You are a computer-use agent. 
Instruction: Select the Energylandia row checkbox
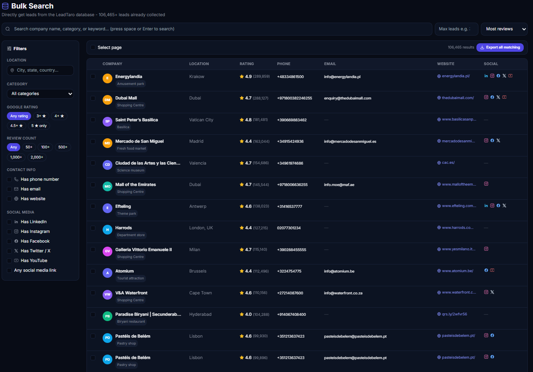click(93, 76)
